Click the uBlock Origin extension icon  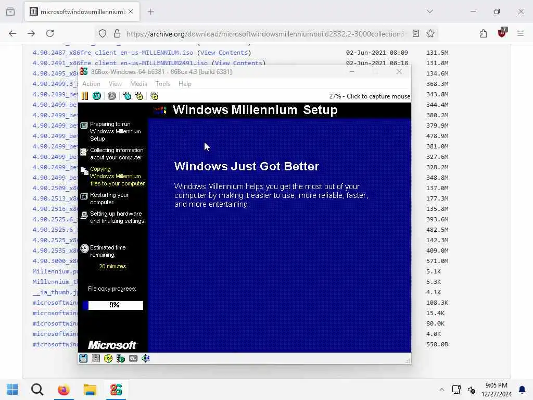pyautogui.click(x=502, y=33)
